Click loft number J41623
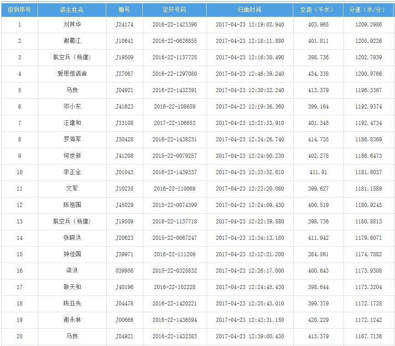395x346 pixels. click(x=124, y=107)
